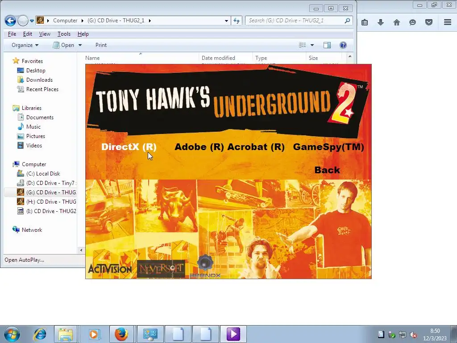The height and width of the screenshot is (343, 457).
Task: Click Back in the THUG2 launcher
Action: [327, 170]
